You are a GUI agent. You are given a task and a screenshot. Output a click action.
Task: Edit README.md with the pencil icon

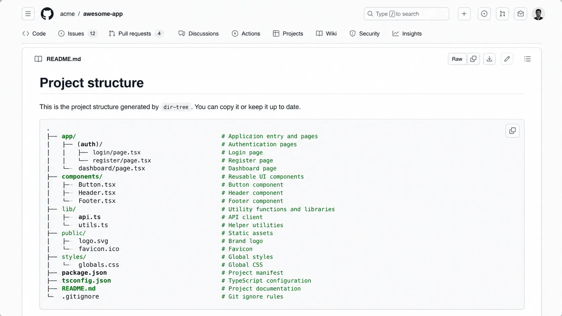(507, 59)
